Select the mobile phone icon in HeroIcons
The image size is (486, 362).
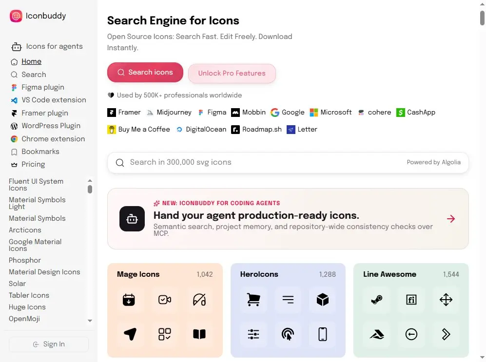pyautogui.click(x=323, y=334)
